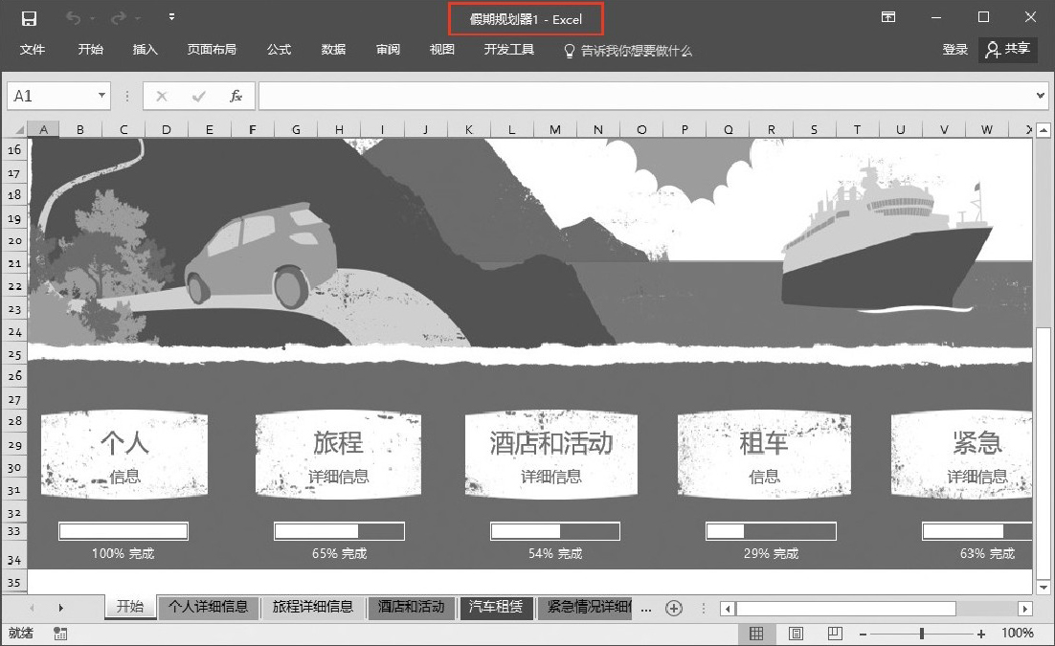Open Ribbon Display Options icon
The height and width of the screenshot is (646, 1055).
coord(888,17)
